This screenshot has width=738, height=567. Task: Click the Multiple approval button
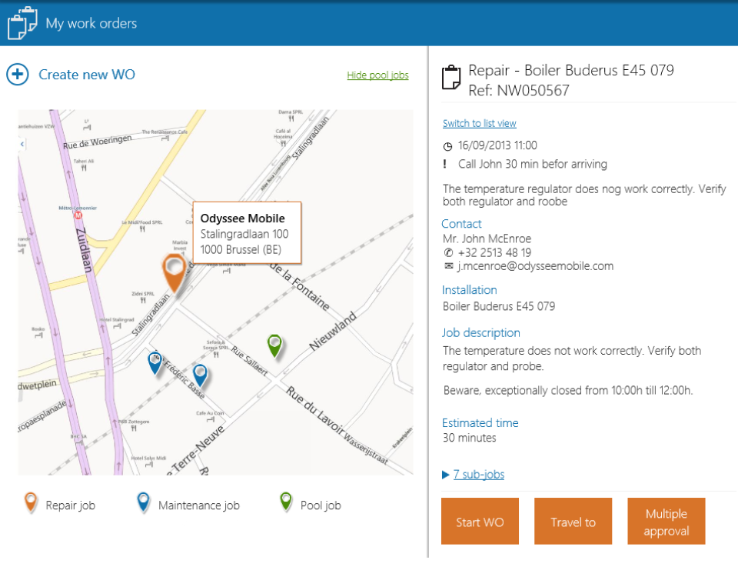click(x=666, y=522)
